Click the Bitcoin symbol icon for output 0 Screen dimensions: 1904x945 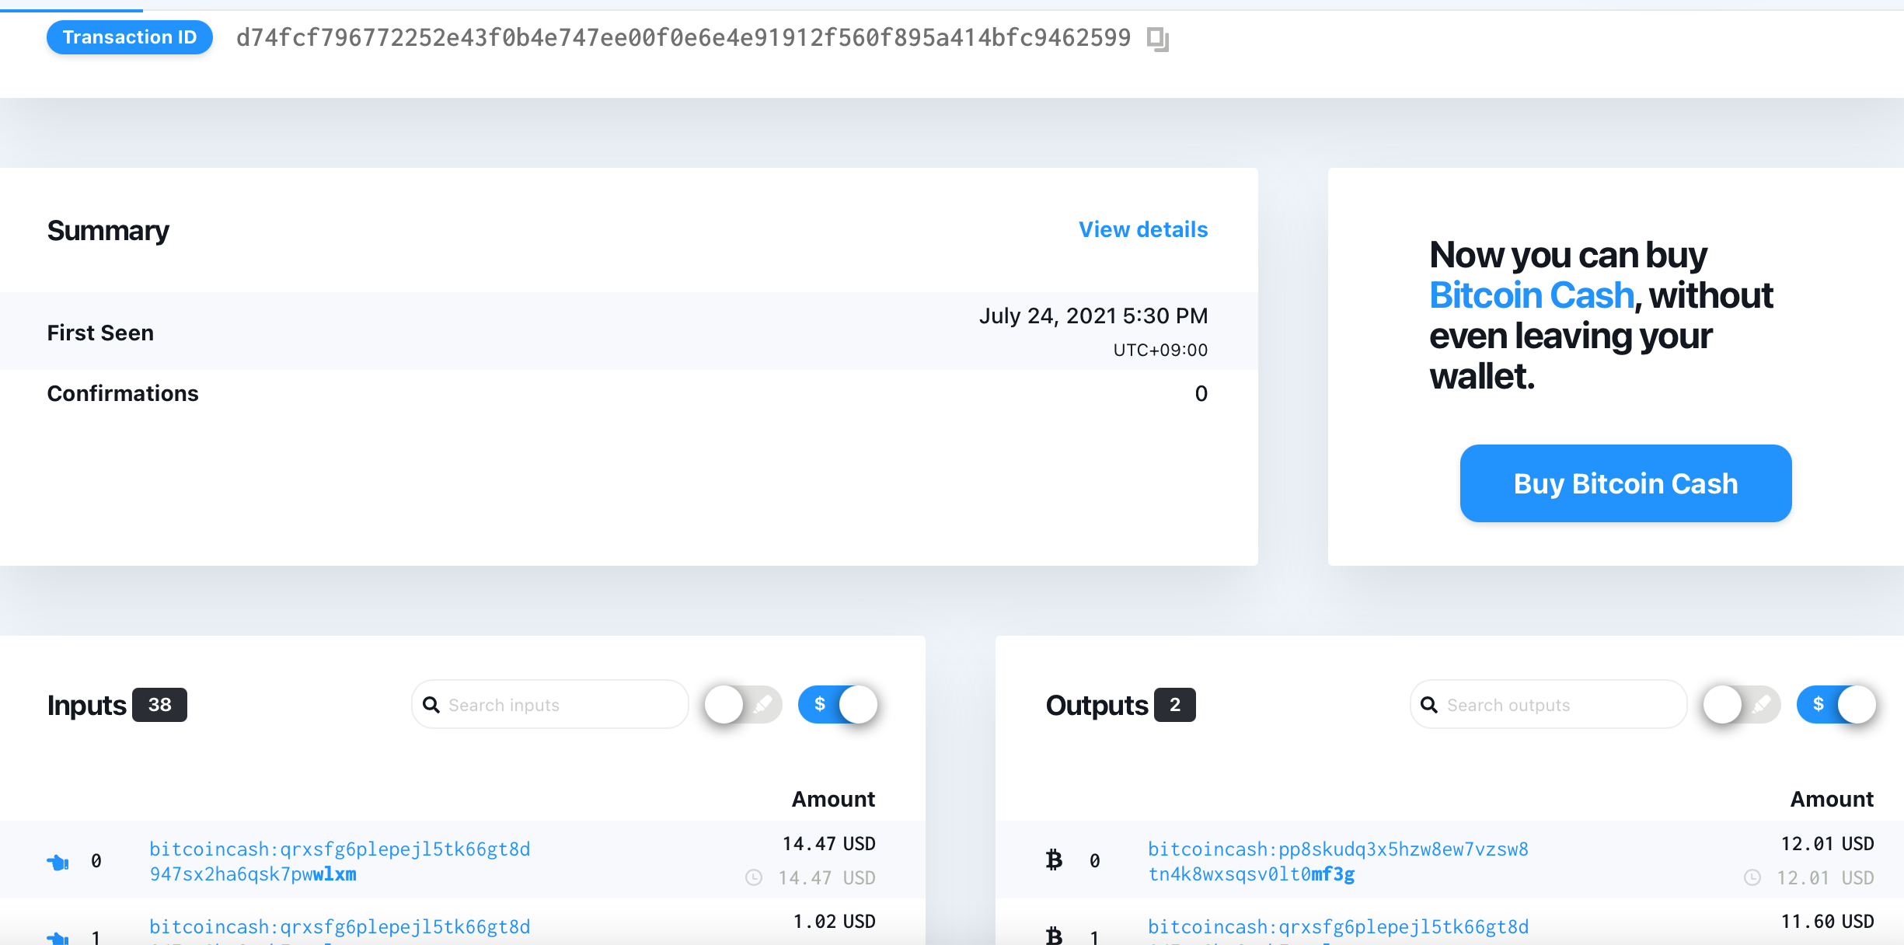pos(1054,860)
